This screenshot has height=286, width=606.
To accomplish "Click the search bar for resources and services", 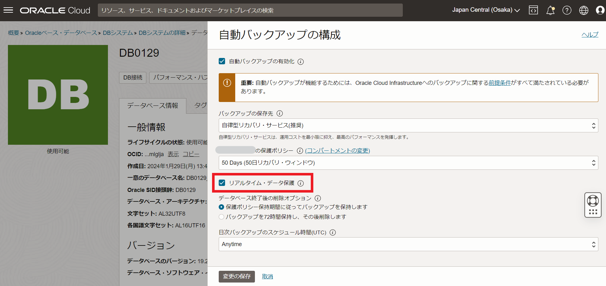I will coord(250,10).
